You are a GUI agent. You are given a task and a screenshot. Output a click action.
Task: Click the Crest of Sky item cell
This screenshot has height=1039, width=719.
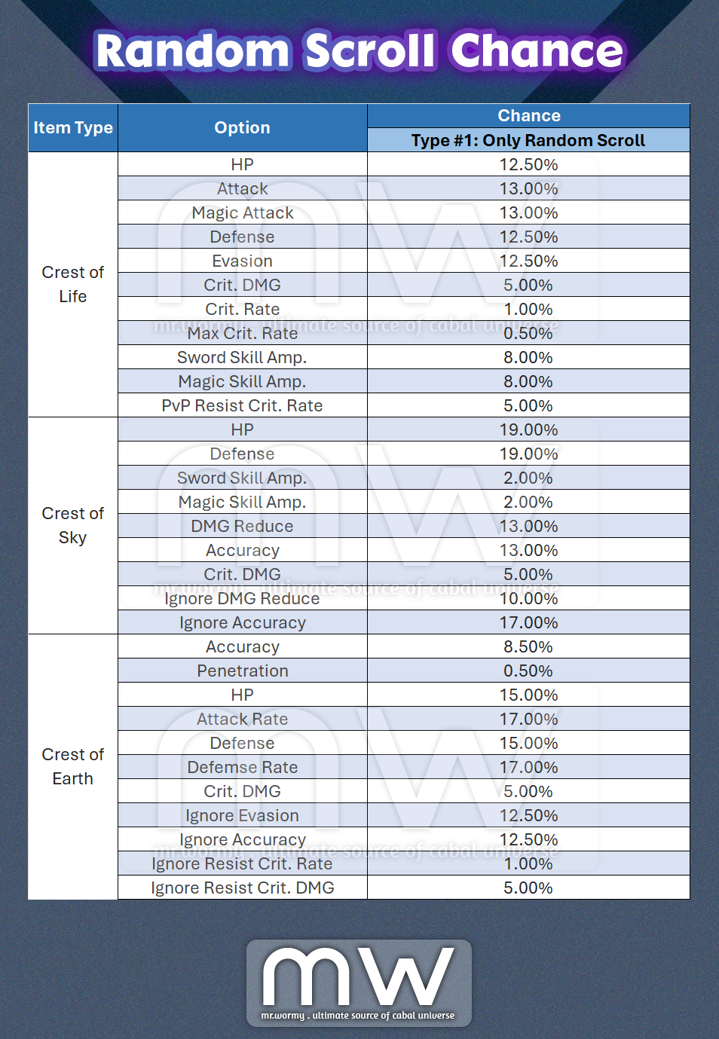[x=73, y=526]
